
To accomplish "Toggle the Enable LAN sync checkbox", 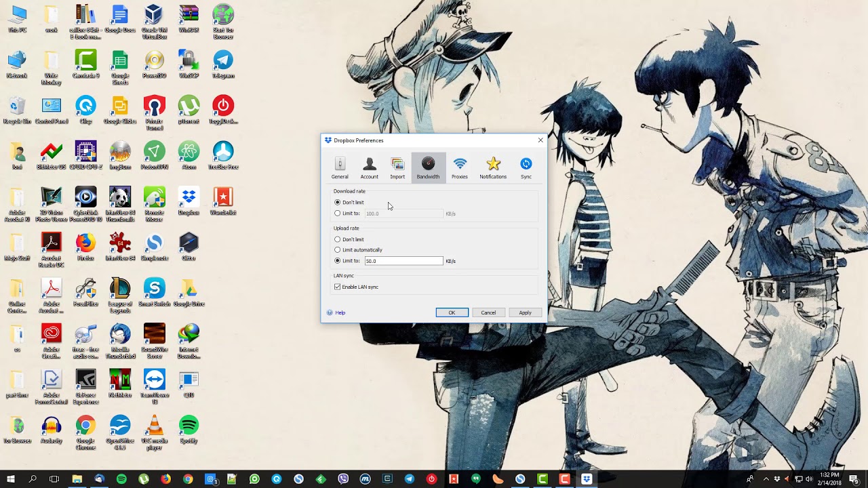I will [x=356, y=287].
